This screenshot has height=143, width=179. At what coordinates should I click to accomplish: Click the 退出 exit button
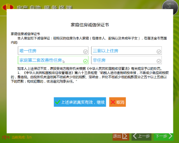(x=121, y=137)
